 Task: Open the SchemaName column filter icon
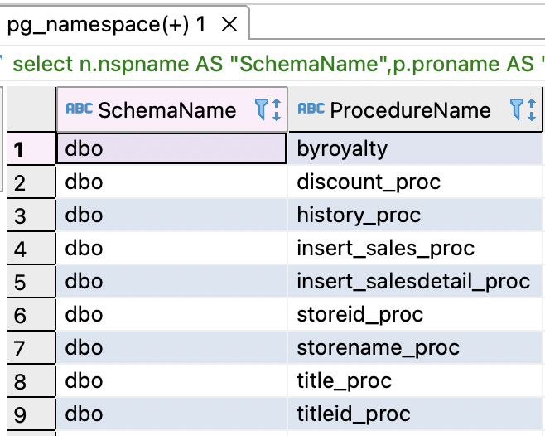click(x=262, y=109)
